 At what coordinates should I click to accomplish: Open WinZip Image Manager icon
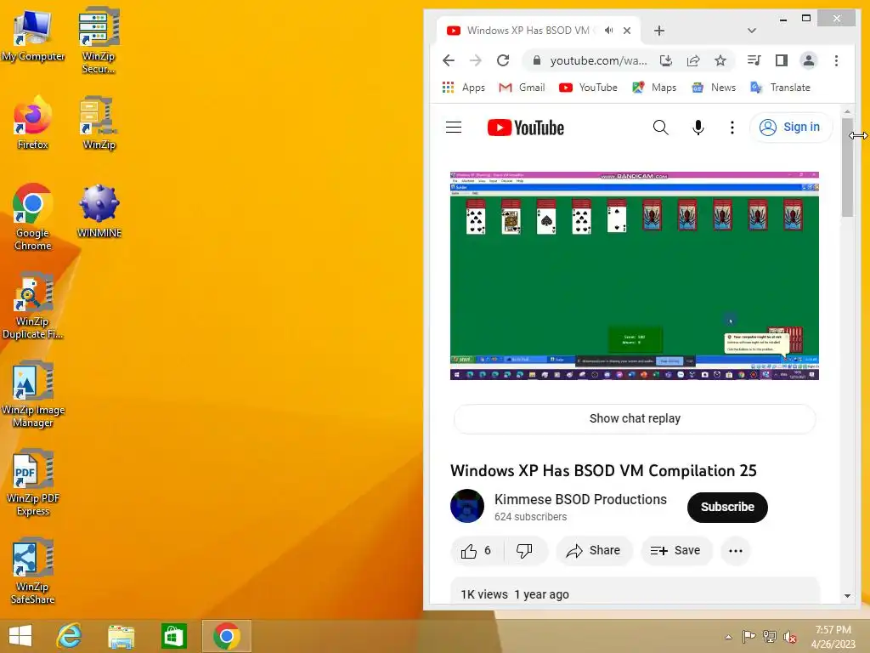coord(33,395)
